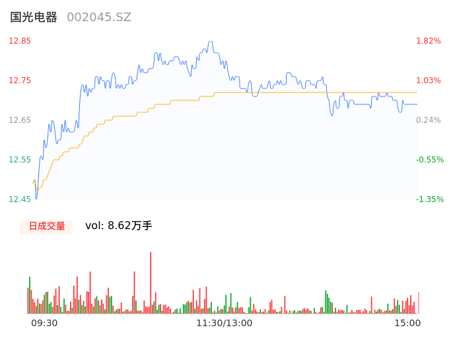Click the vol: 8.62万手 readout

tap(119, 226)
